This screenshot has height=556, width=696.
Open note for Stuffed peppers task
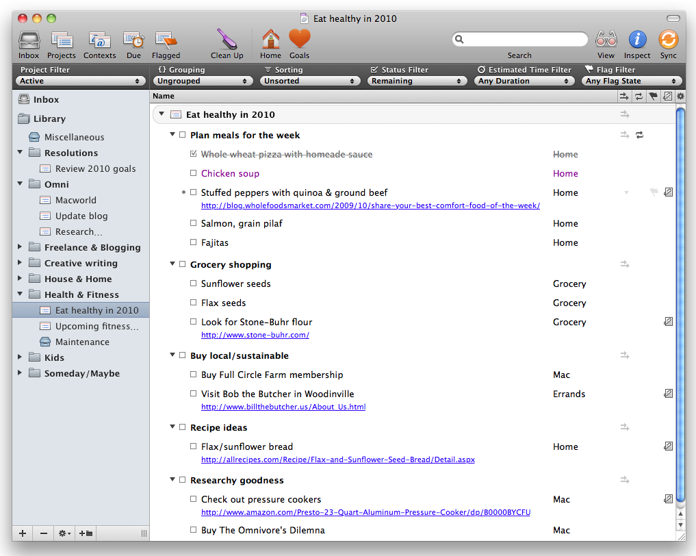pyautogui.click(x=668, y=192)
